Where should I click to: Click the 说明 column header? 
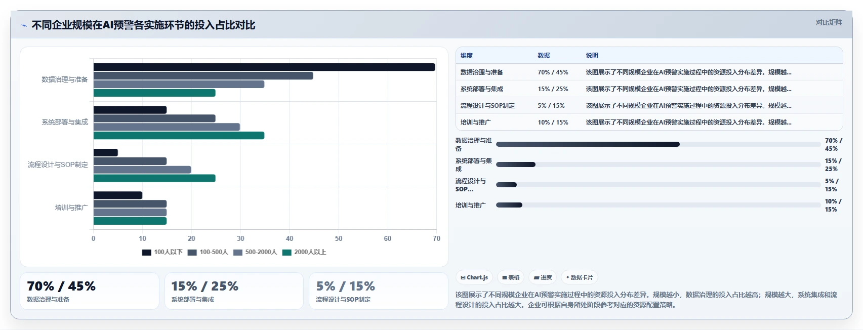(592, 56)
